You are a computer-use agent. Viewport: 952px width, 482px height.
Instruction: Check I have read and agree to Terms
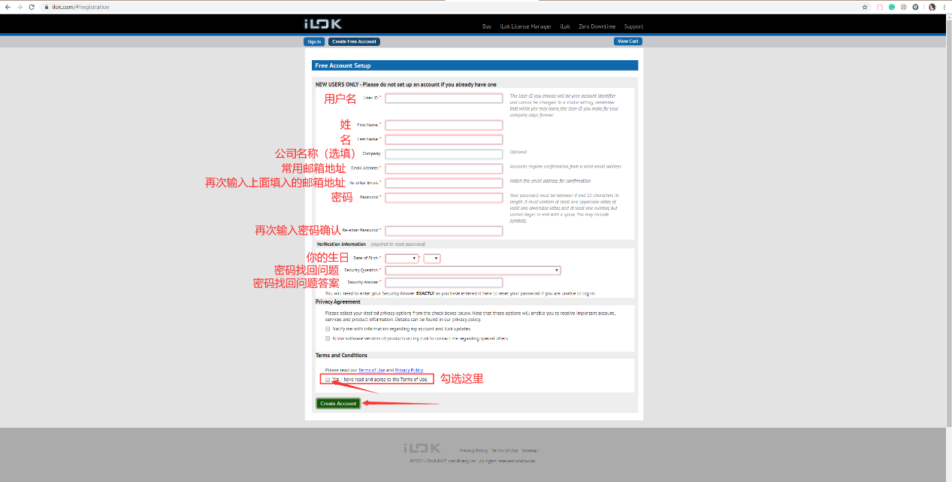[x=328, y=380]
